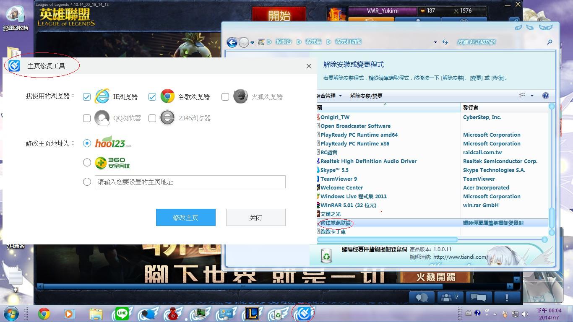Open League of Legends taskbar icon
This screenshot has height=322, width=573.
point(252,313)
